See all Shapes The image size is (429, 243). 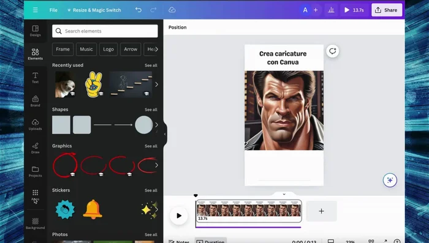151,110
